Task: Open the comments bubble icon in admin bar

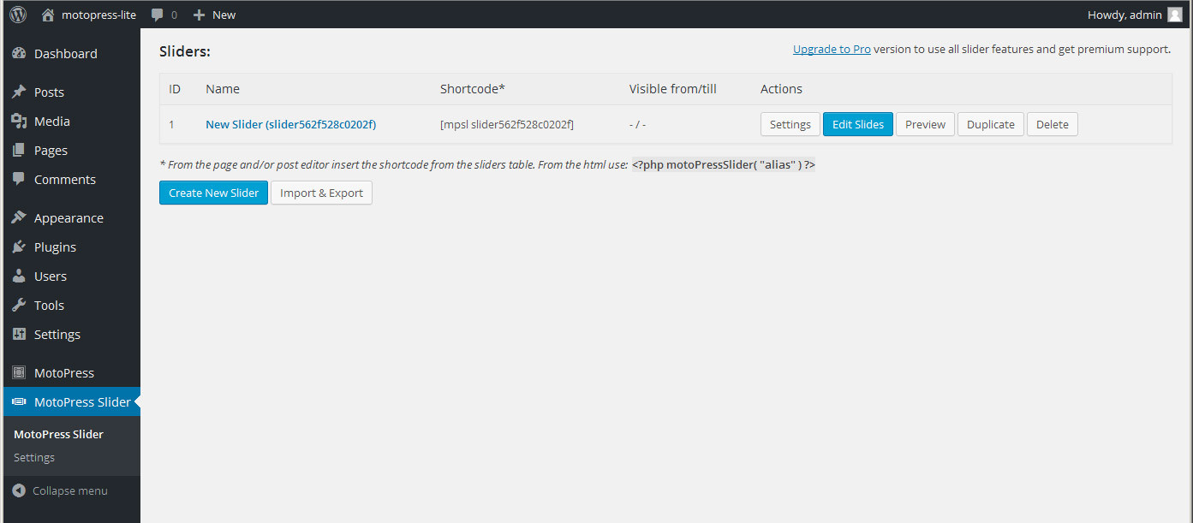Action: (158, 15)
